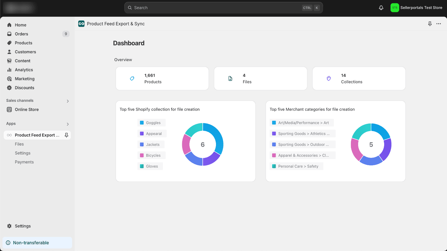Image resolution: width=447 pixels, height=251 pixels.
Task: Click the Files document icon in overview
Action: 230,79
